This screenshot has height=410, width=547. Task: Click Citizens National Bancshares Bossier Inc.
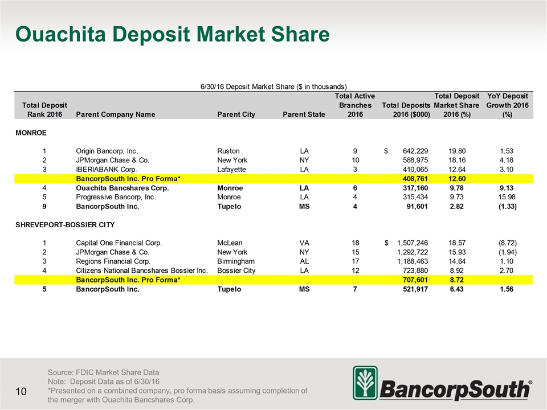click(x=142, y=270)
